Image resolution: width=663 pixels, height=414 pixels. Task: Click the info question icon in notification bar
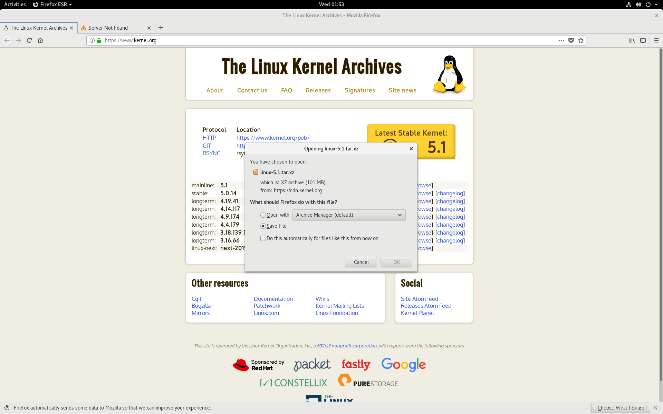7,408
